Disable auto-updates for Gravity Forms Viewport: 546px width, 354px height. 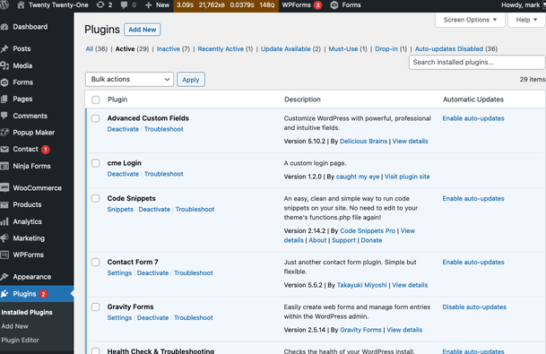474,307
